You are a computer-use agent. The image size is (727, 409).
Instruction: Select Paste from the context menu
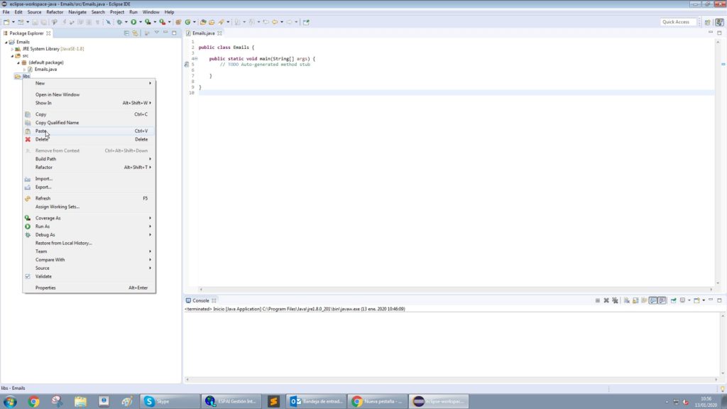pos(41,131)
